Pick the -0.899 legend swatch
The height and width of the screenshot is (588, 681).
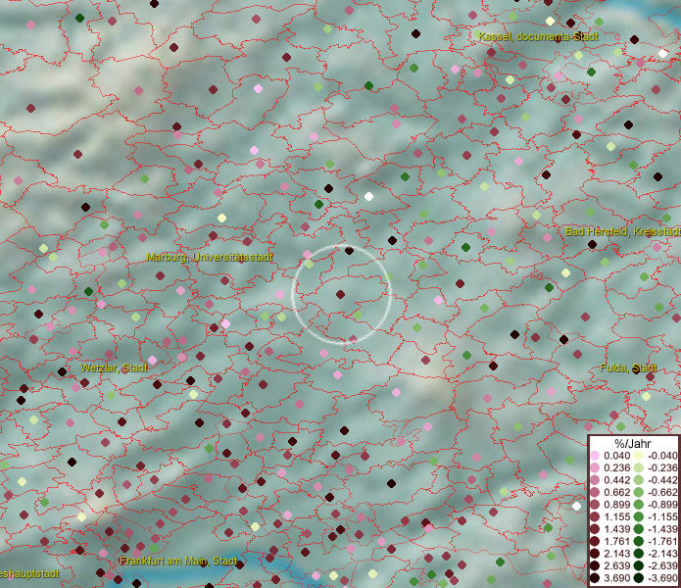pos(639,505)
